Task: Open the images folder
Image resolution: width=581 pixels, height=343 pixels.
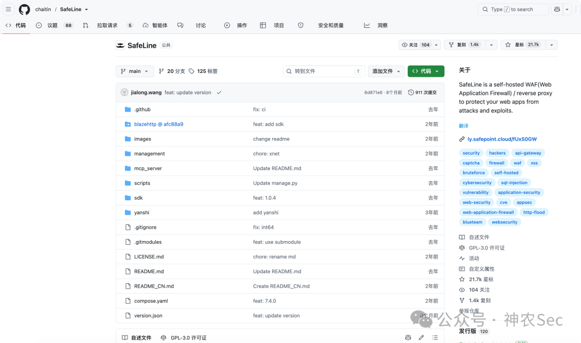Action: [x=143, y=139]
